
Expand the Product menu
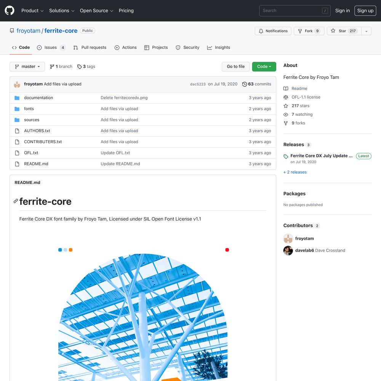pos(32,11)
